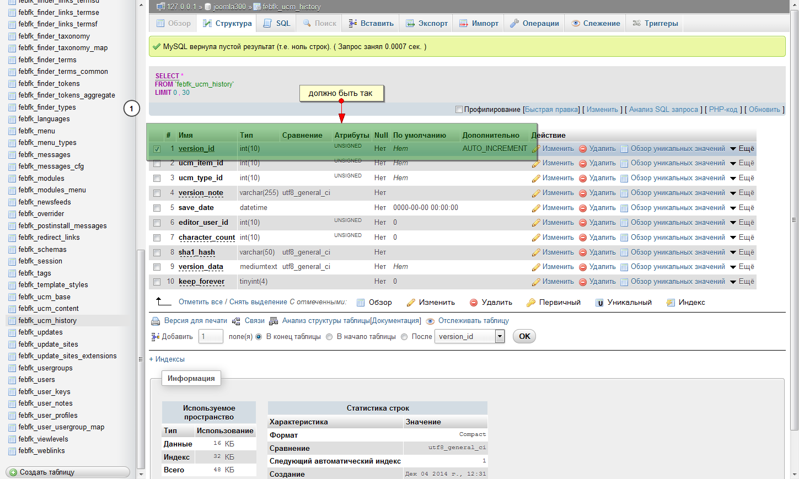Open the febfk_users table in sidebar
Screen dimensions: 799x479
coord(36,380)
